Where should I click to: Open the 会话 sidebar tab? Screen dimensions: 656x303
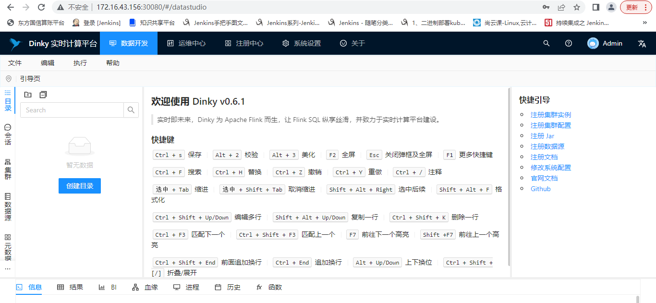pos(8,135)
